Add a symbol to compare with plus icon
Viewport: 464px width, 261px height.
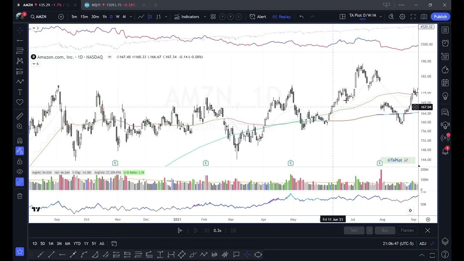point(61,17)
